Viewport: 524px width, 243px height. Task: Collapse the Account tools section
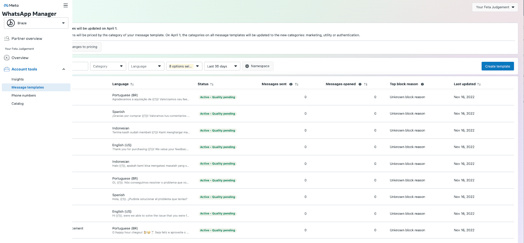coord(64,69)
